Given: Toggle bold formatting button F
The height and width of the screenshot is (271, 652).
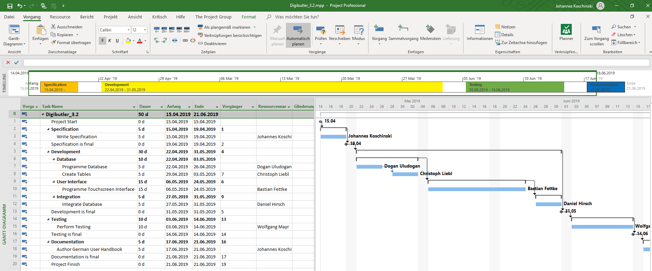Looking at the screenshot, I should coord(102,41).
